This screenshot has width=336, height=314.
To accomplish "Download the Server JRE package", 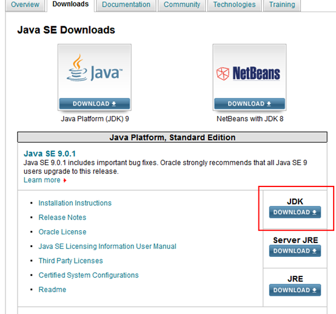I will 295,251.
